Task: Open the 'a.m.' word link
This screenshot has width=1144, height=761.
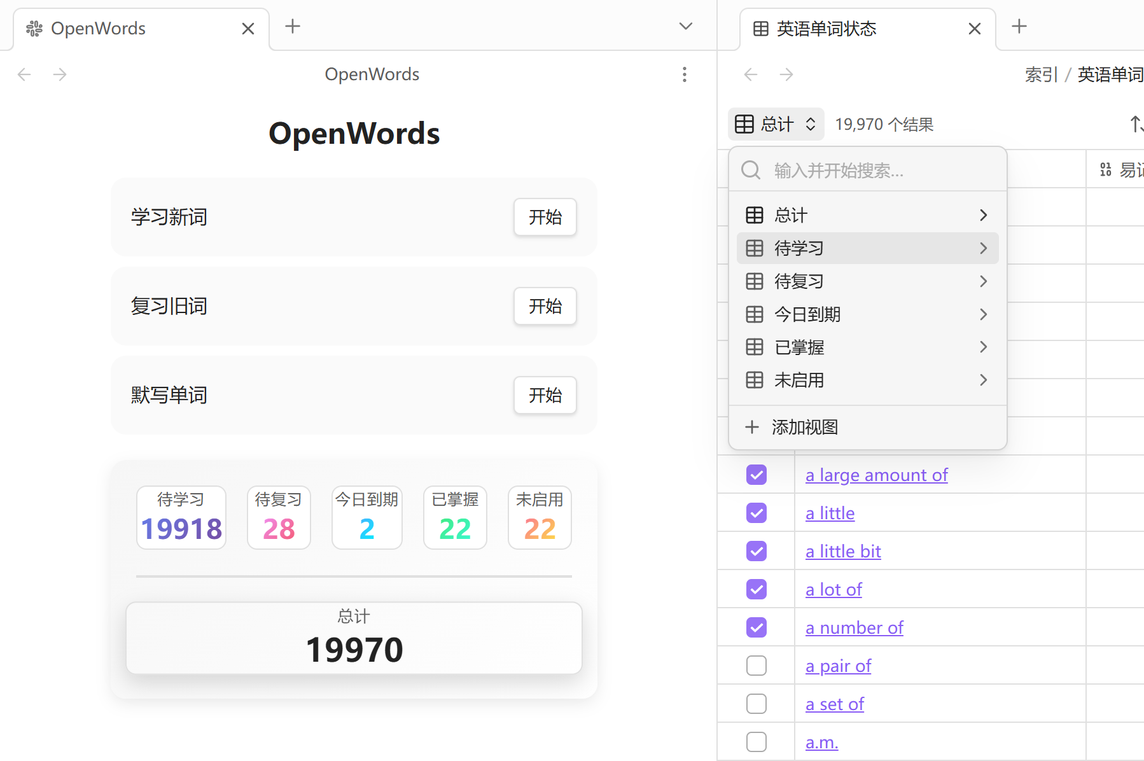Action: pyautogui.click(x=821, y=743)
